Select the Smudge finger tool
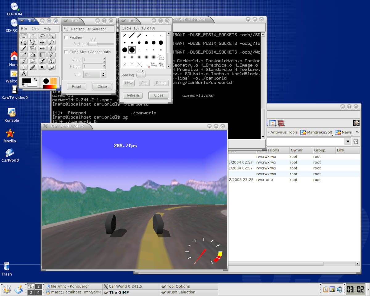Image resolution: width=370 pixels, height=296 pixels. click(51, 67)
